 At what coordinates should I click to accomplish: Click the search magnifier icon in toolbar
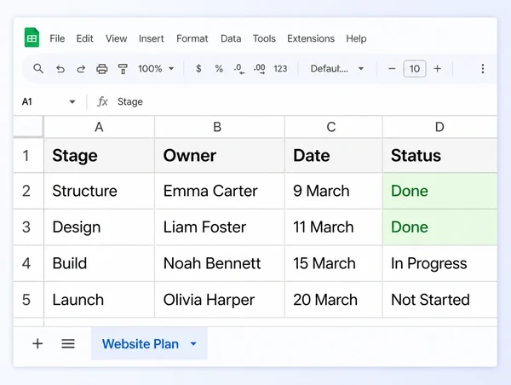click(x=38, y=69)
